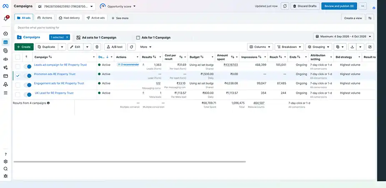Open the Billing card icon in sidebar
Image resolution: width=386 pixels, height=188 pixels.
click(x=5, y=76)
